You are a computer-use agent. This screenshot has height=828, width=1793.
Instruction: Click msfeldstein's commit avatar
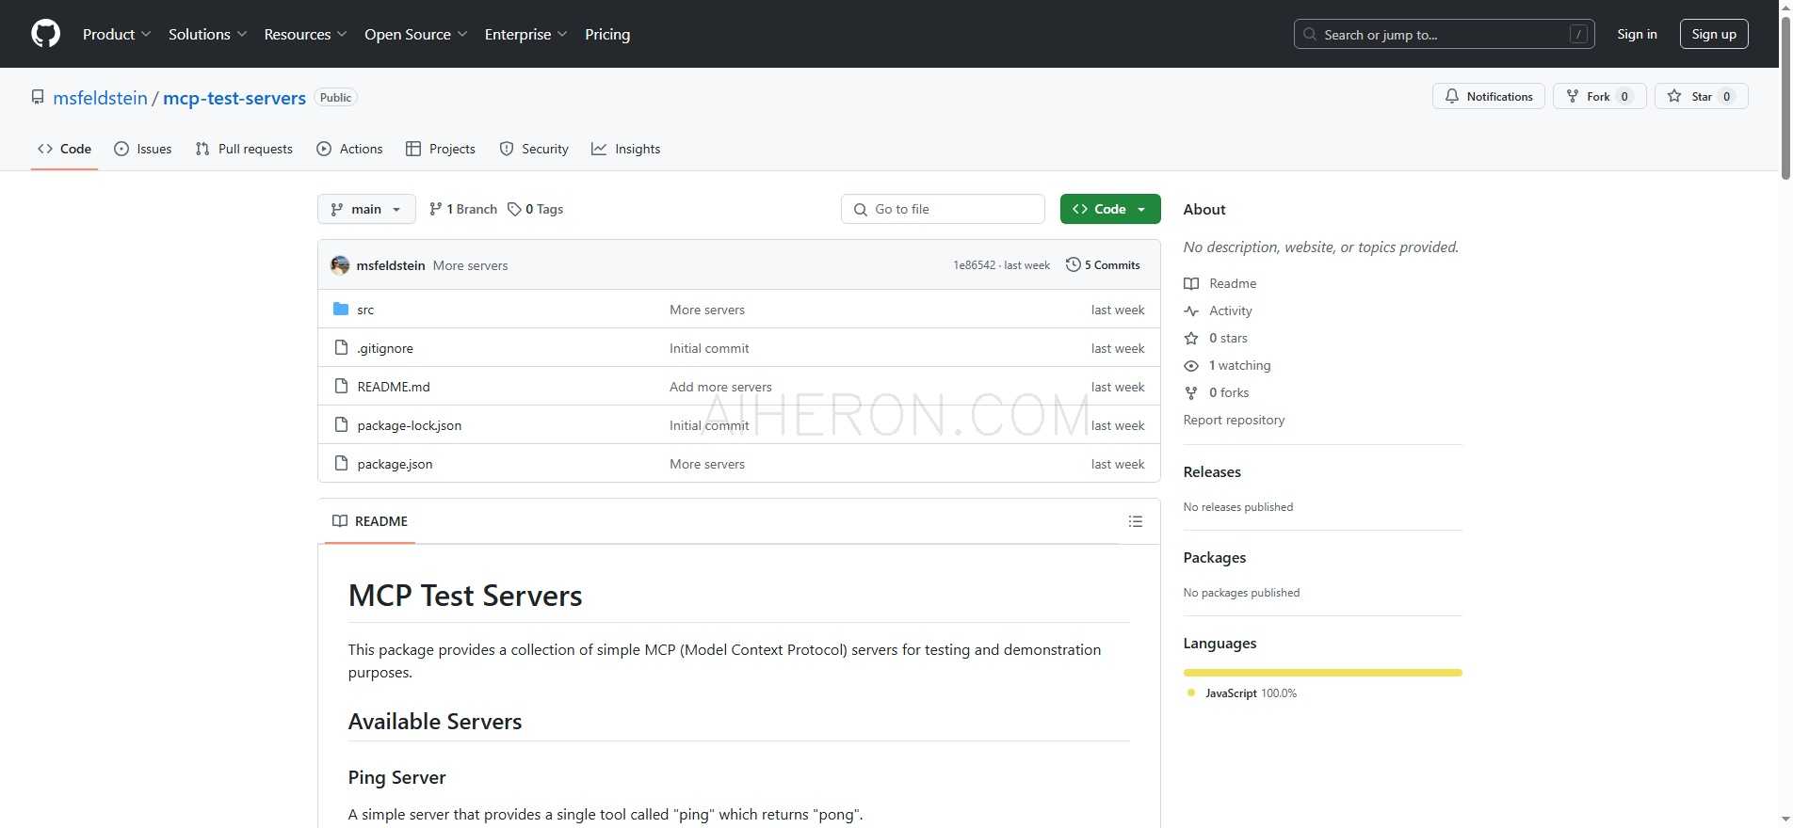340,265
